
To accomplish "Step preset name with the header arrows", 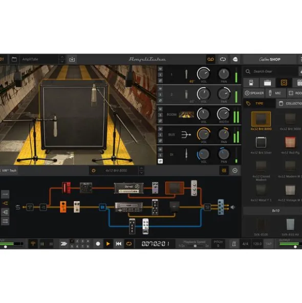I will tap(62, 59).
